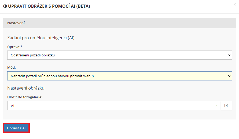Expand the gallery select chevron

tap(216, 106)
